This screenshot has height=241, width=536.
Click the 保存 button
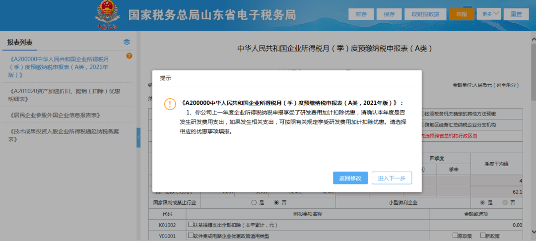point(389,14)
